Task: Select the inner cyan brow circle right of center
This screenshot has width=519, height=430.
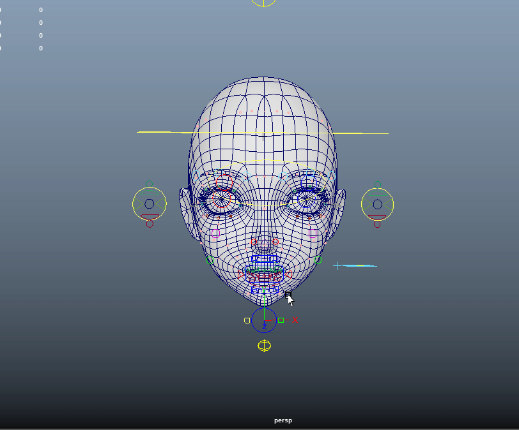Action: tap(283, 175)
